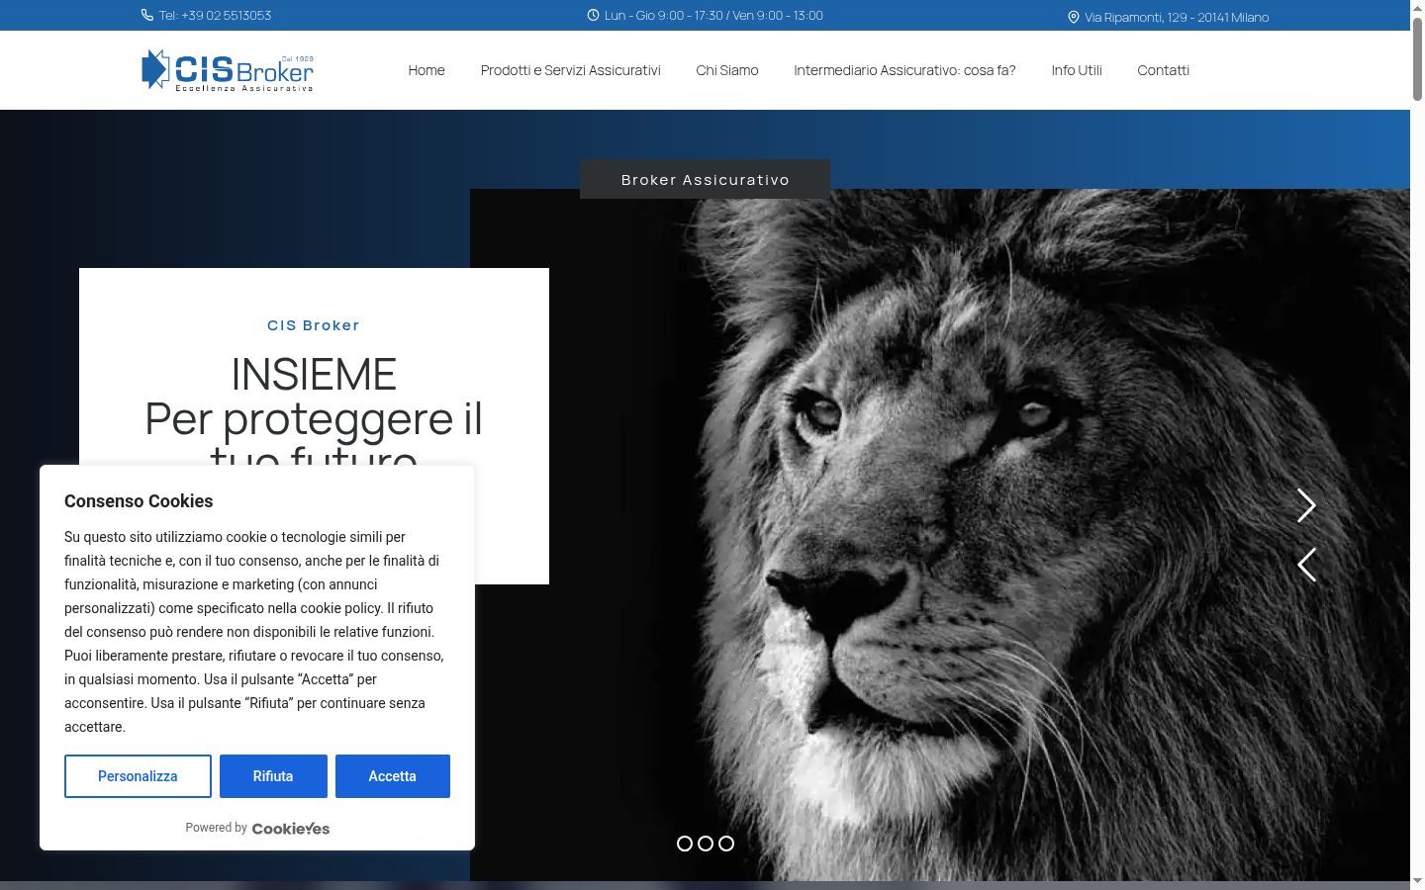Screen dimensions: 1425x890
Task: Open the Contatti page
Action: [1163, 70]
